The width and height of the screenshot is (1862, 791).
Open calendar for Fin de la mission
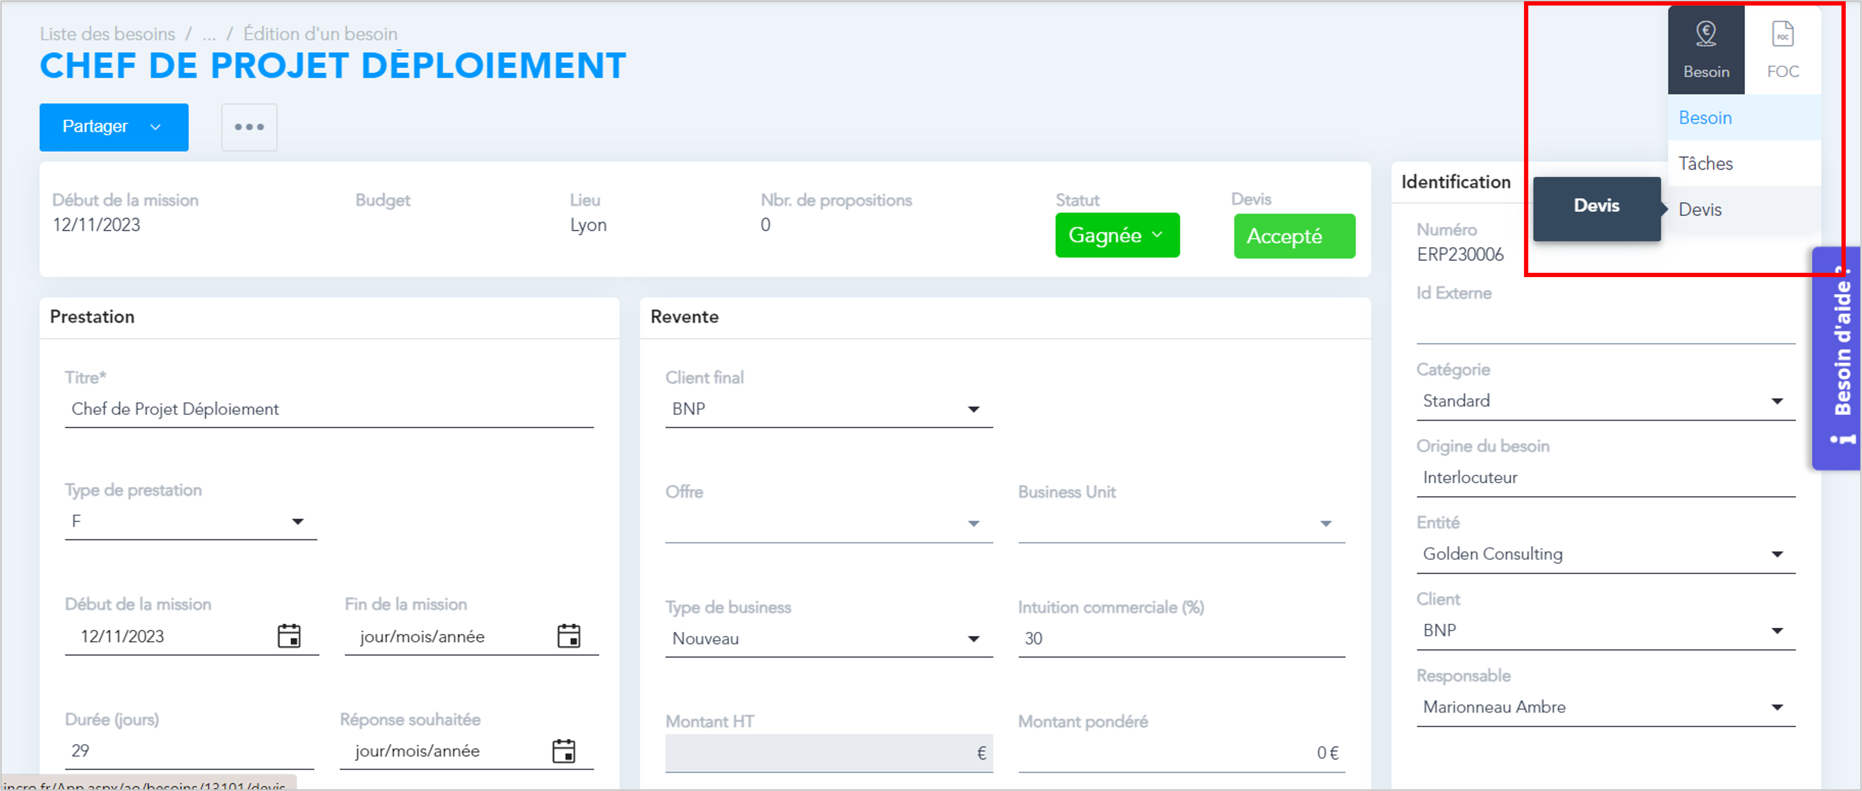569,636
